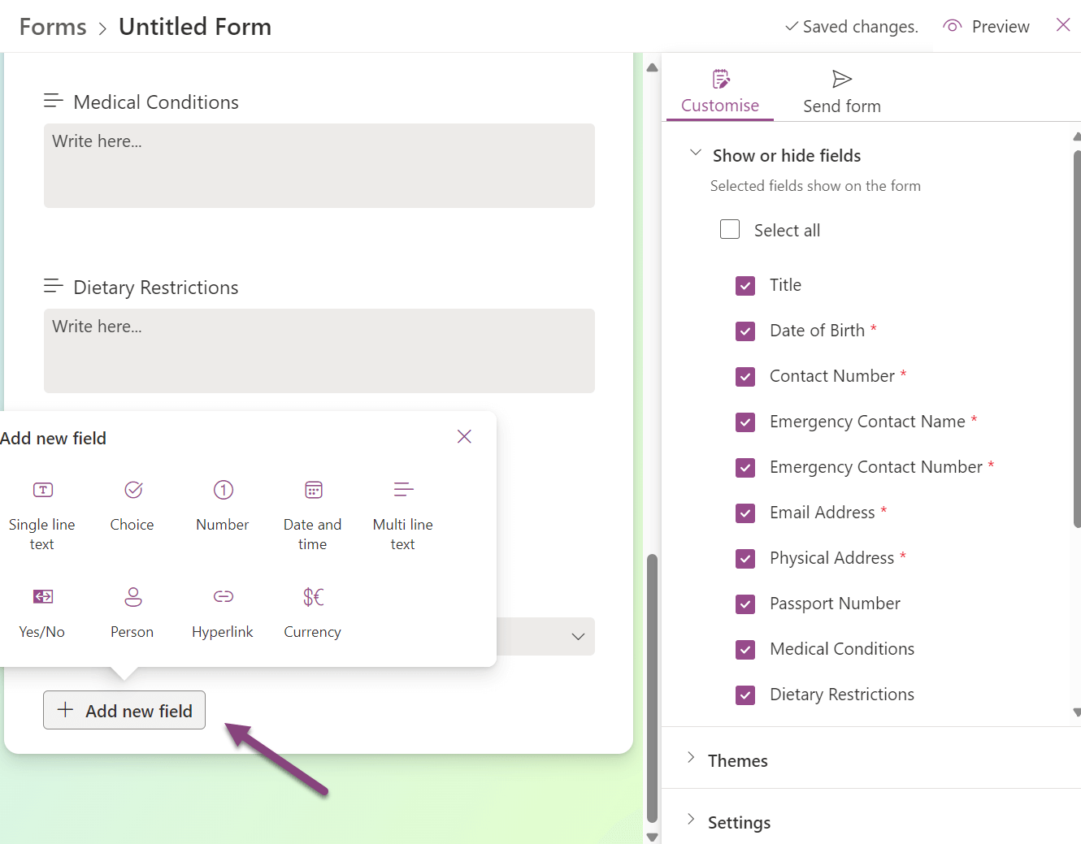Click the Add new field button
Viewport: 1081px width, 844px height.
(124, 710)
